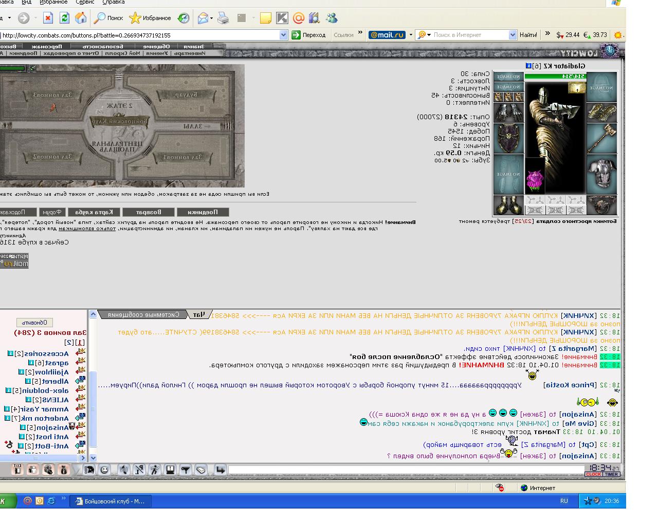This screenshot has height=526, width=658.
Task: Open browser history clock icon
Action: (x=184, y=18)
